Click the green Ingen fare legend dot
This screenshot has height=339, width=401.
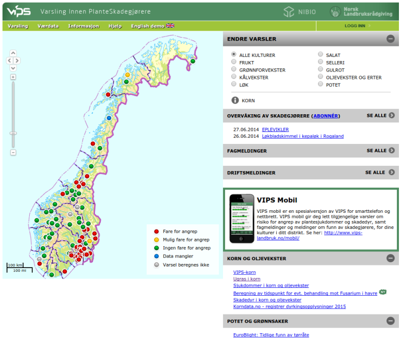point(157,248)
